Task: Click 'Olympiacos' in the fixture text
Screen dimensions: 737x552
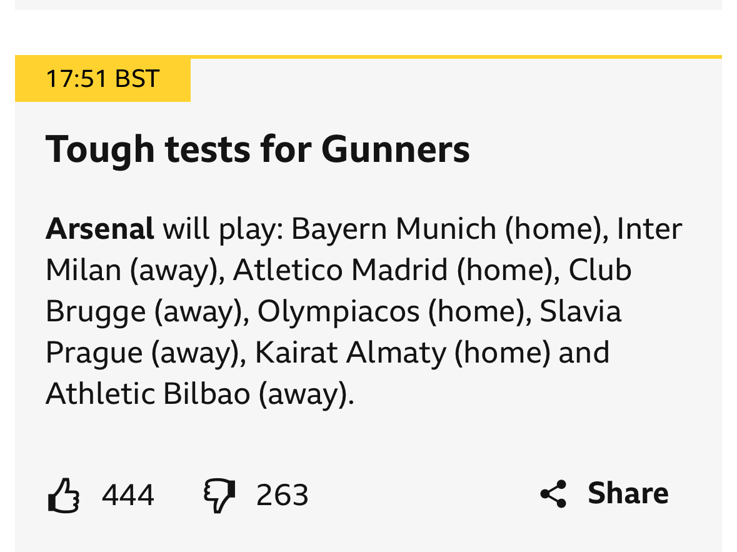Action: coord(338,311)
